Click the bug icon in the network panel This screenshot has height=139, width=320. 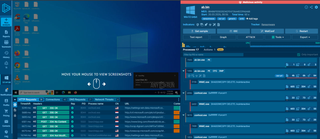[x=15, y=115]
